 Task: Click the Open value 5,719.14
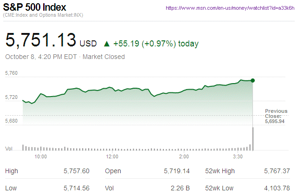click(177, 171)
